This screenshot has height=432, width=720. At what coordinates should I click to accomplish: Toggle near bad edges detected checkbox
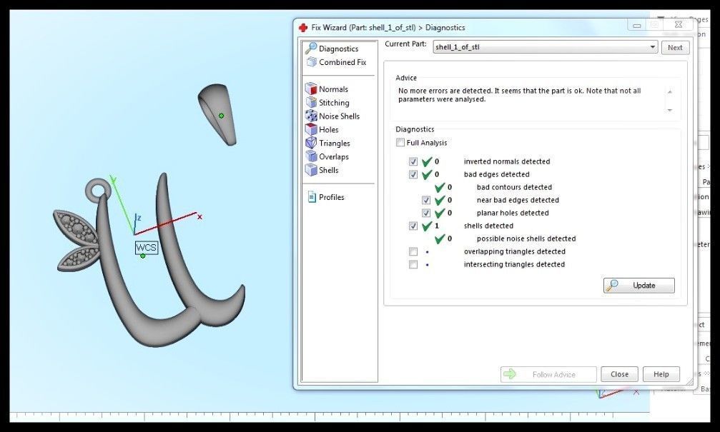pyautogui.click(x=426, y=200)
